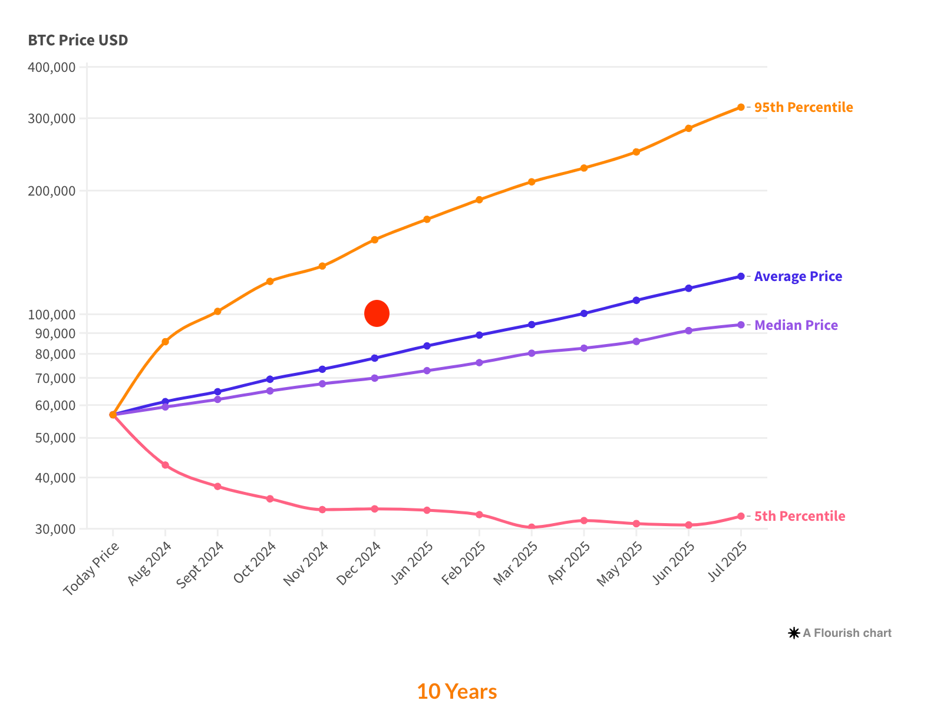The height and width of the screenshot is (727, 937).
Task: Select the 5th Percentile line label
Action: (x=800, y=516)
